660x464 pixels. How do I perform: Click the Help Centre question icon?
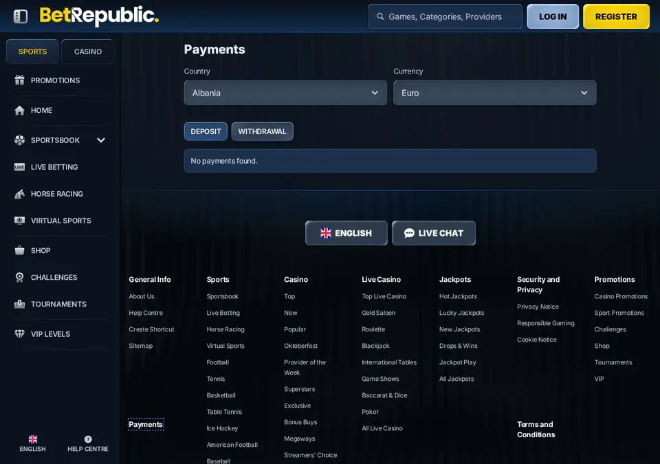pos(88,439)
